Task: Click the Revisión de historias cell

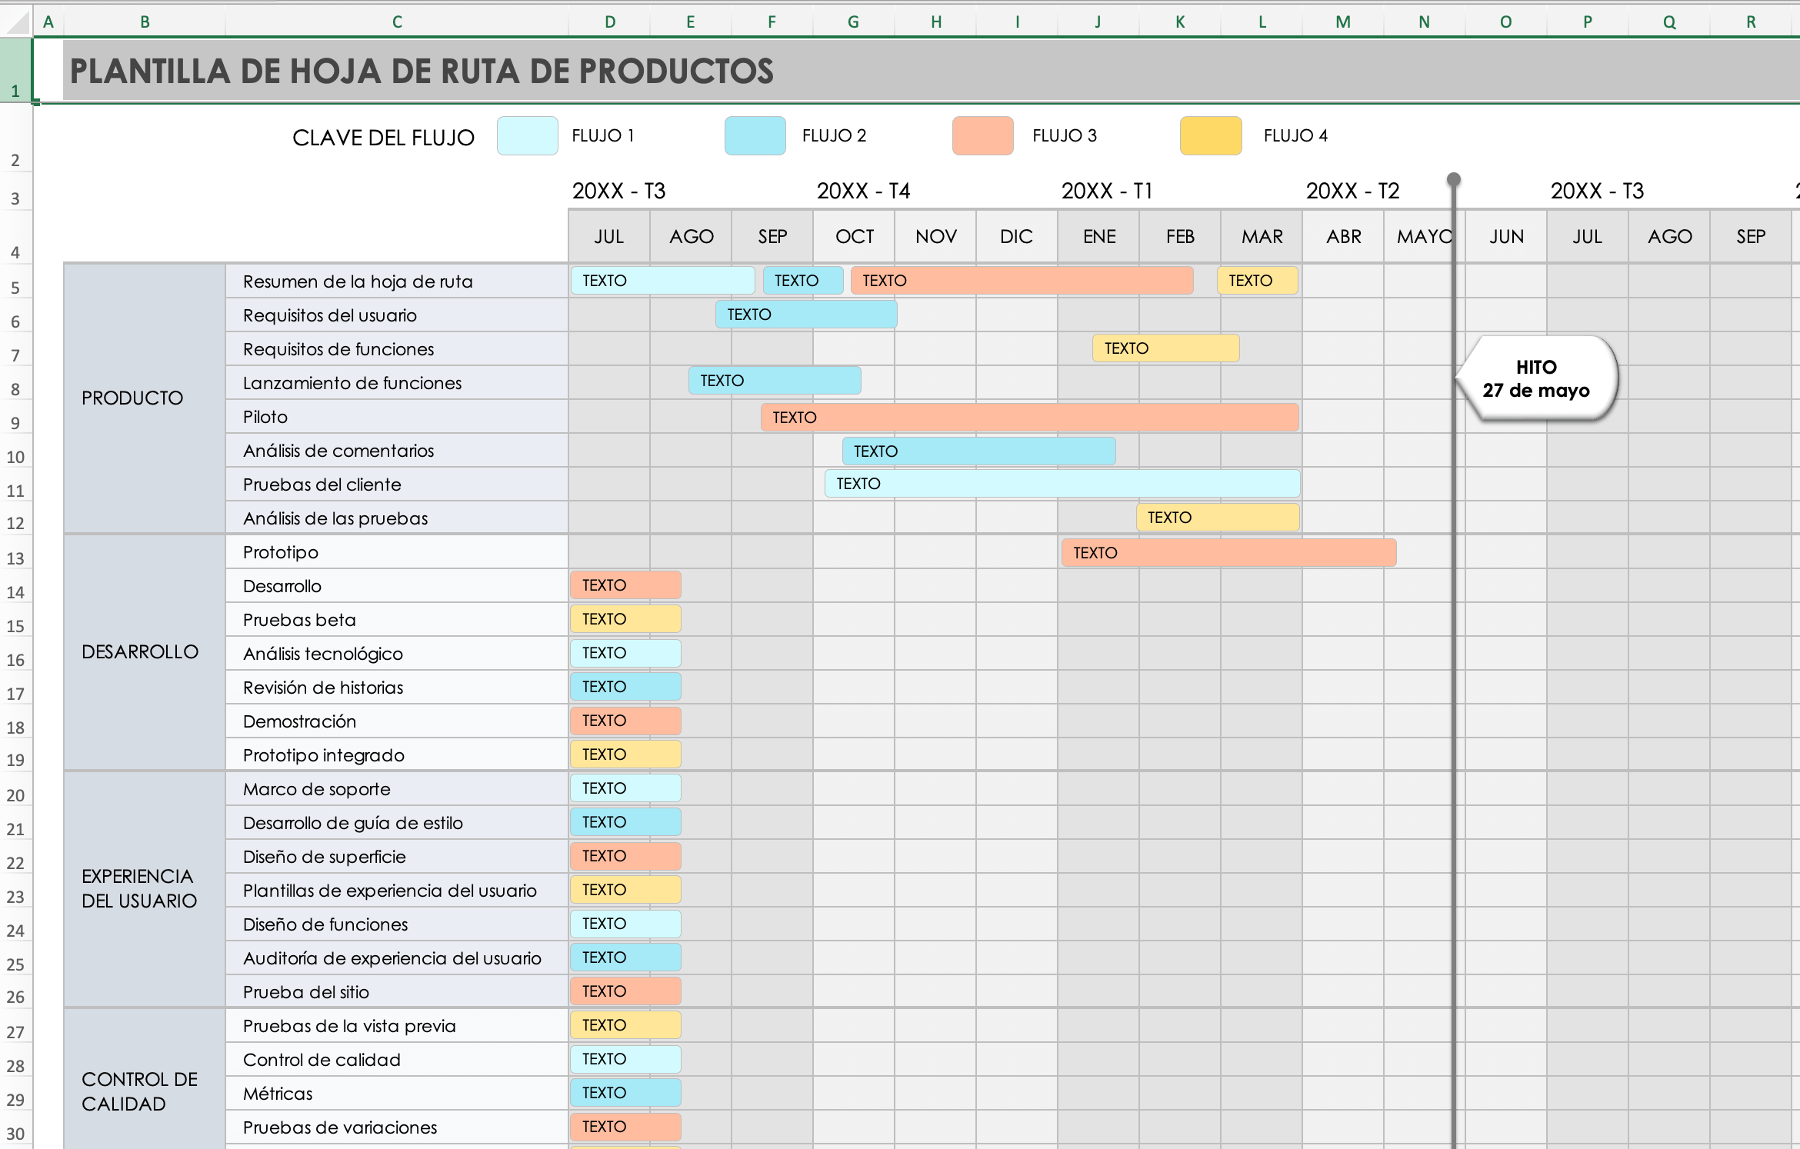Action: pyautogui.click(x=397, y=688)
